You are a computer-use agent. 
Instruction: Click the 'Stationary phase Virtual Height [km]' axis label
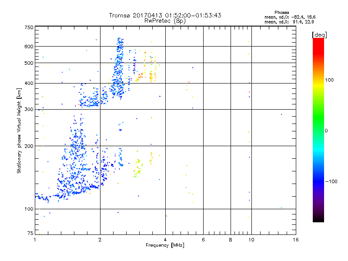[19, 130]
